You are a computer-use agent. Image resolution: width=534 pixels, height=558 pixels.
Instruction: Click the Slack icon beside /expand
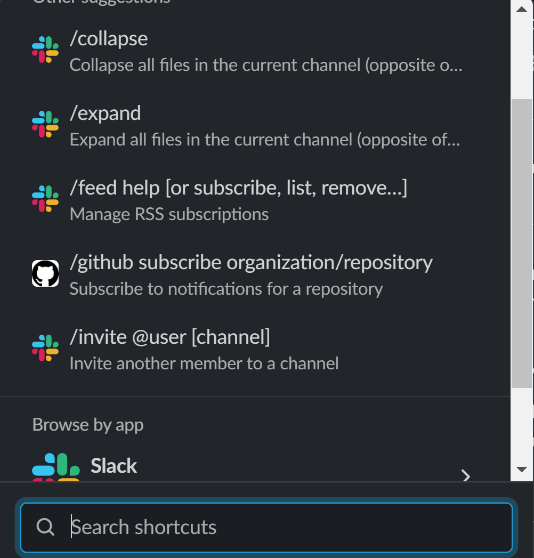click(x=45, y=124)
